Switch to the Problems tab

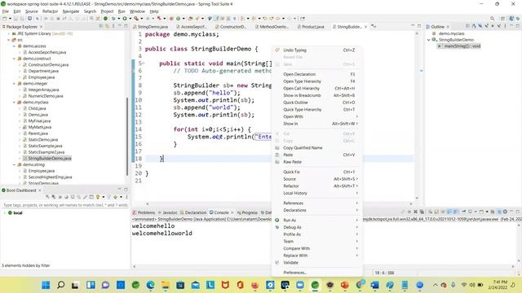click(144, 212)
